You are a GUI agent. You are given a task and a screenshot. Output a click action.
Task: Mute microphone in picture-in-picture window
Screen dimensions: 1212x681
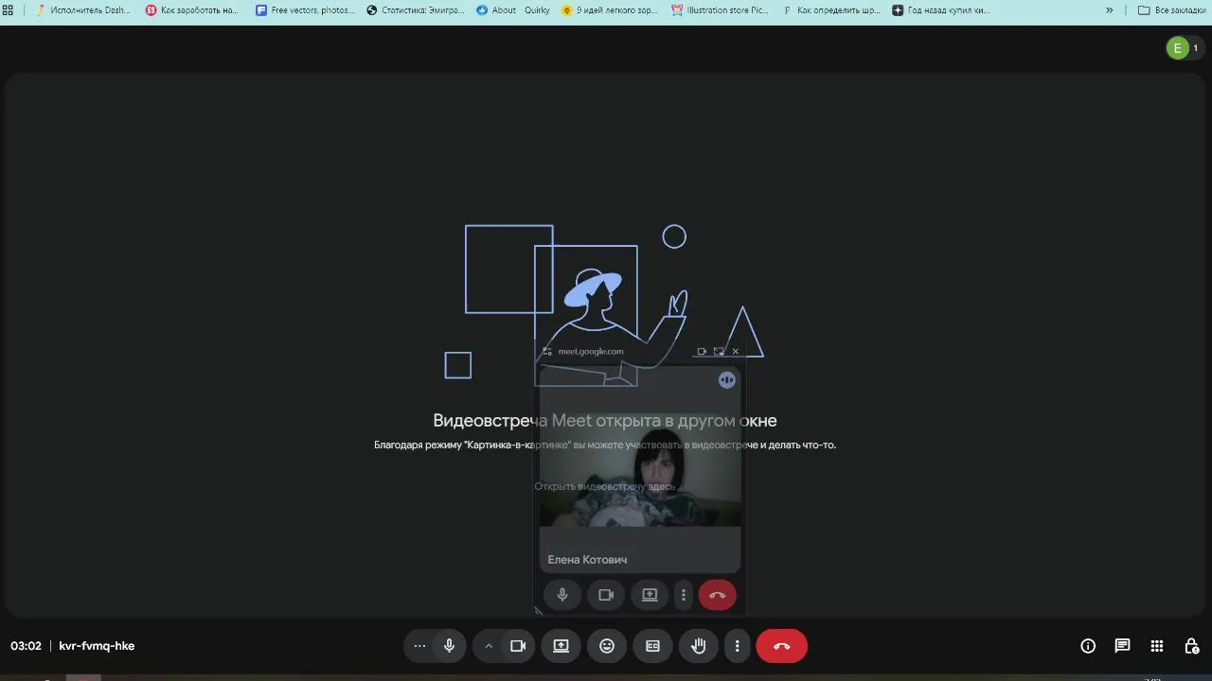tap(562, 595)
